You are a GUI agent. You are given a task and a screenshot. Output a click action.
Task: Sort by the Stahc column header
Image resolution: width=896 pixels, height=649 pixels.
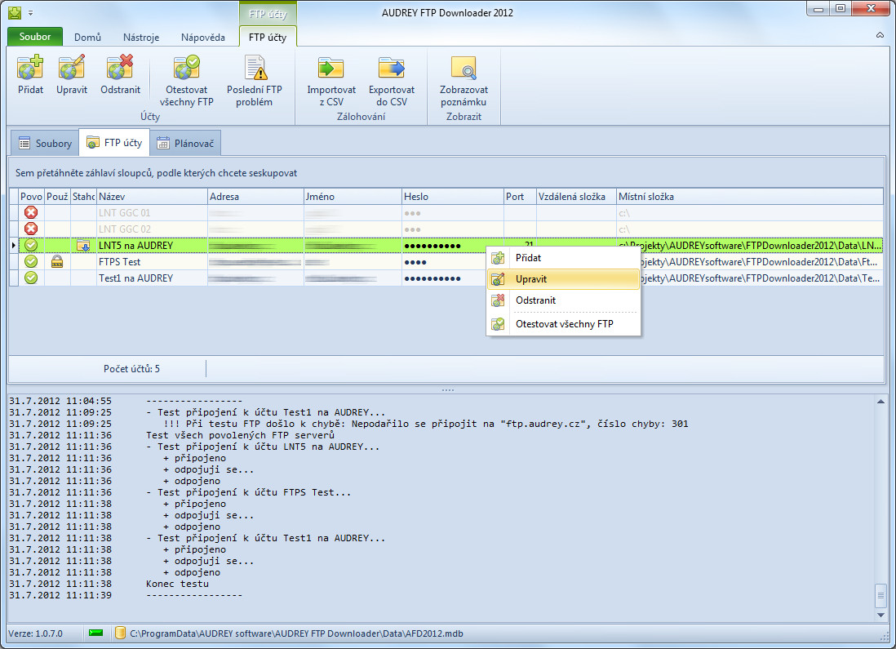(x=83, y=197)
